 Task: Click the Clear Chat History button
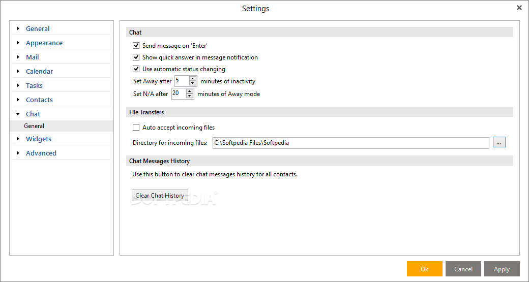click(160, 196)
